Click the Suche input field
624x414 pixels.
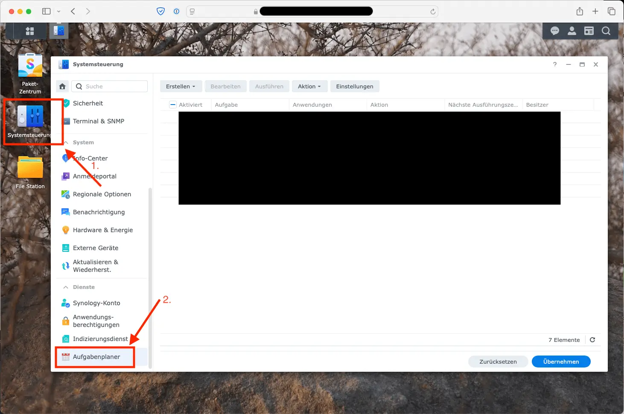coord(109,86)
